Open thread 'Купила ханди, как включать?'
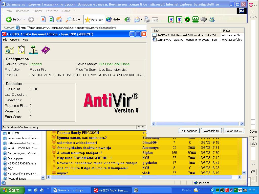This screenshot has width=259, height=194. tap(82, 138)
